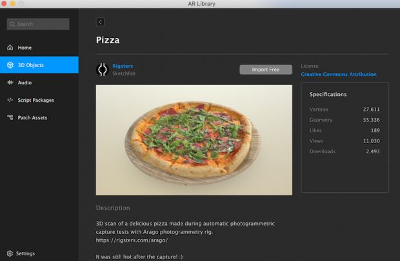Open Settings via the gear icon
Viewport: 400px width, 261px height.
[10, 253]
